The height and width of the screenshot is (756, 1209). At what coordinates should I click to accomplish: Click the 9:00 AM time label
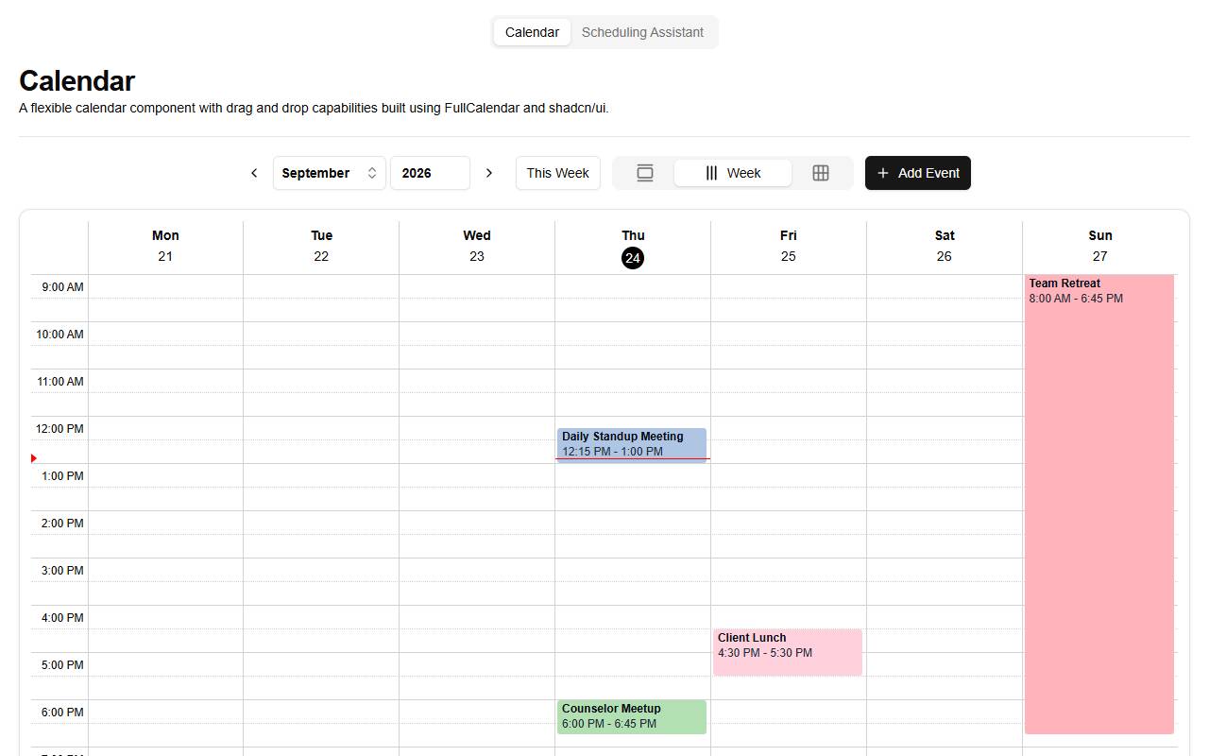coord(62,287)
